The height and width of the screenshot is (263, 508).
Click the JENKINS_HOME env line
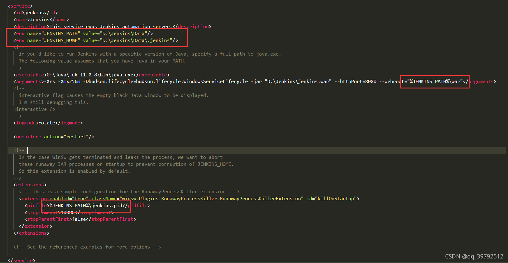[x=96, y=40]
